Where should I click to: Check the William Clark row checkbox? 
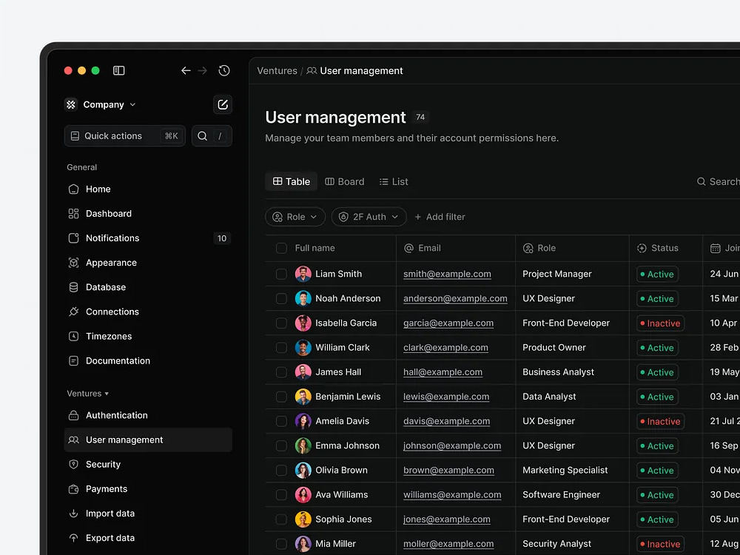point(281,348)
